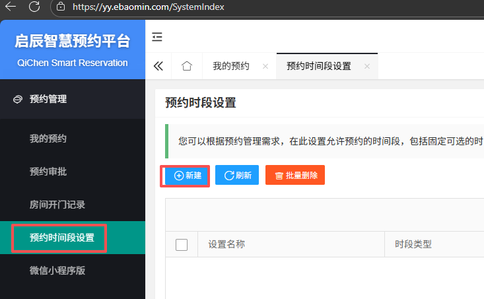The width and height of the screenshot is (484, 299).
Task: Expand the 预约管理 sidebar menu
Action: (48, 99)
